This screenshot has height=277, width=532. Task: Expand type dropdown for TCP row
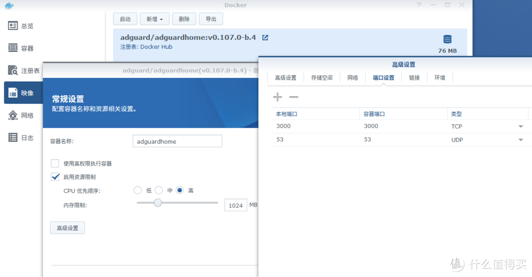click(x=521, y=126)
